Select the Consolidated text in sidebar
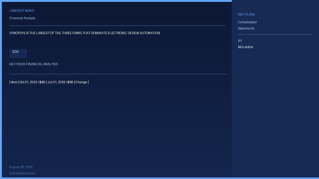The height and width of the screenshot is (179, 319). 247,22
